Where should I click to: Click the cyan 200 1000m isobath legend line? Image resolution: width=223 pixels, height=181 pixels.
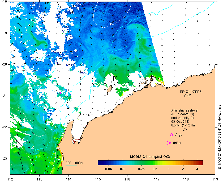coord(71,166)
